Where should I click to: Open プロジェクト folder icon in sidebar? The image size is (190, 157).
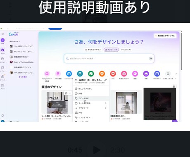coord(2,59)
